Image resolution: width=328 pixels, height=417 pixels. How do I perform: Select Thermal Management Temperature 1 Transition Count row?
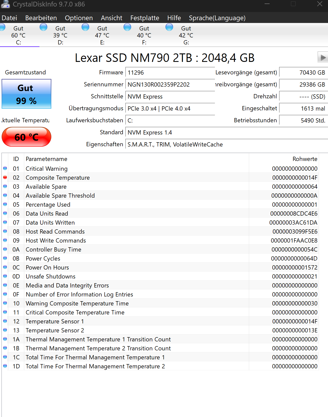(160, 339)
